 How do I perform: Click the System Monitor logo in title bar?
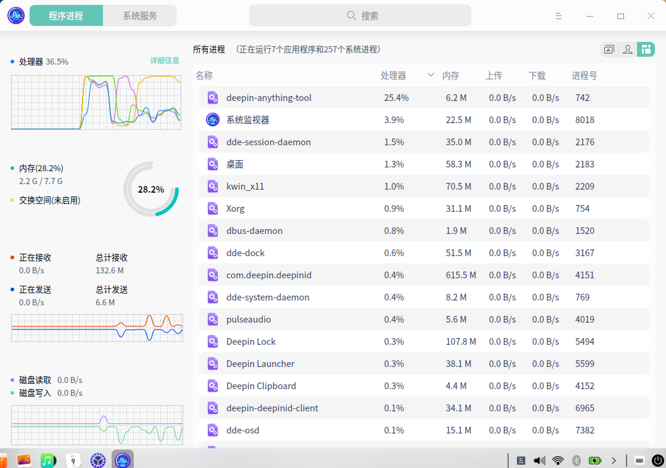(x=16, y=16)
